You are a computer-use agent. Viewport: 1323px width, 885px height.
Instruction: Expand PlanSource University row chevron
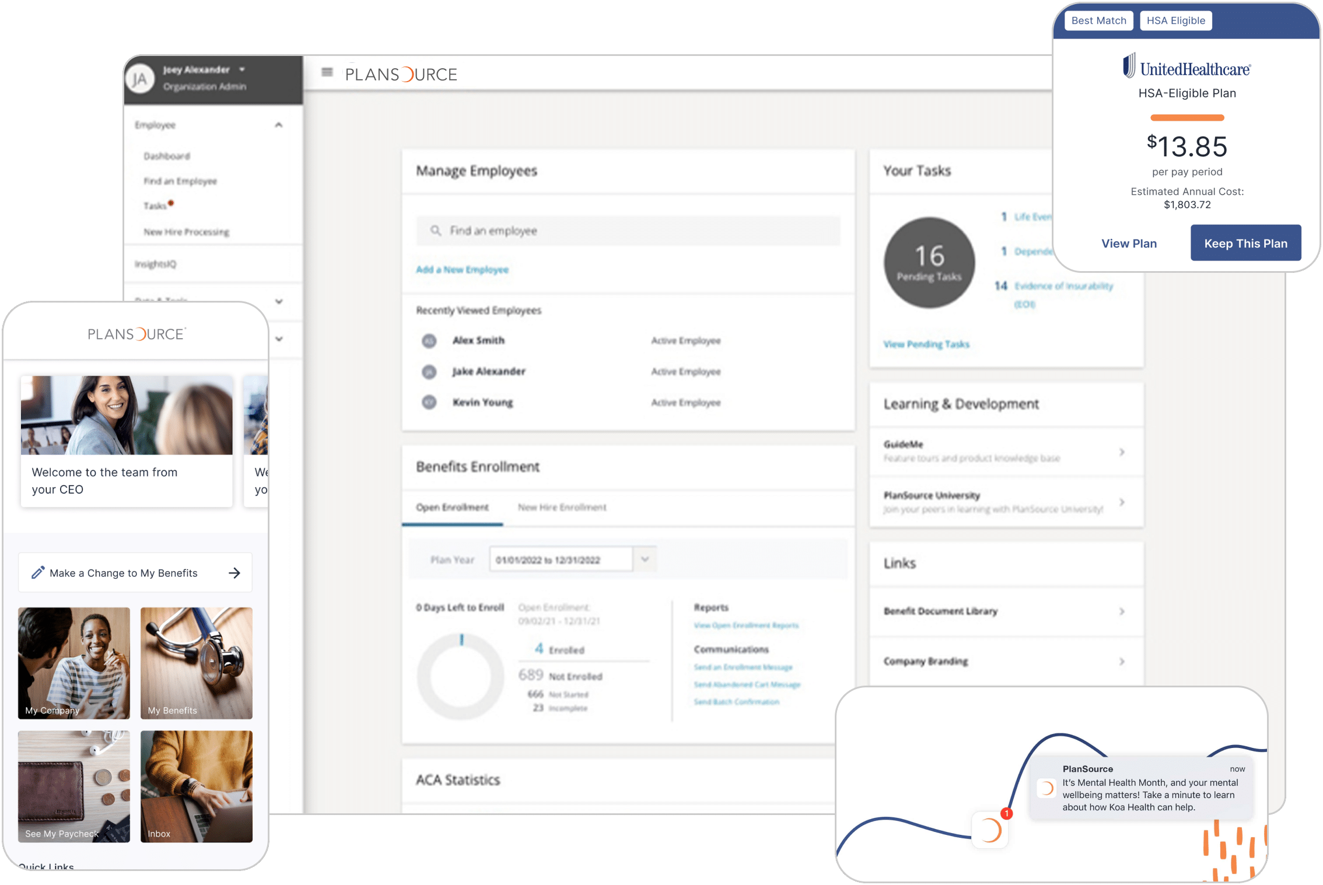1122,502
